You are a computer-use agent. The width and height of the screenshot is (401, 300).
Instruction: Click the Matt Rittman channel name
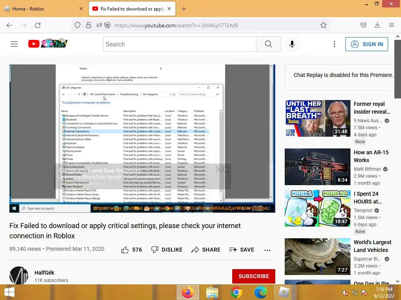tap(367, 169)
